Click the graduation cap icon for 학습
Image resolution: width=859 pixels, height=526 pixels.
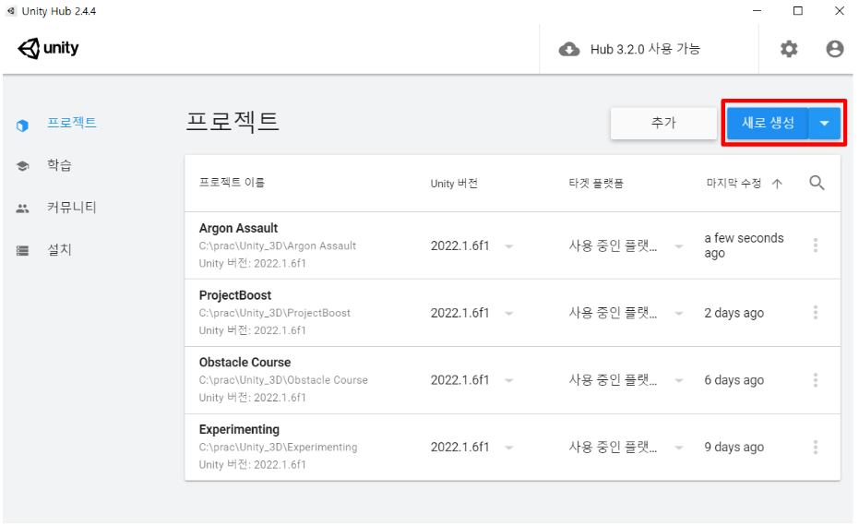pyautogui.click(x=22, y=165)
